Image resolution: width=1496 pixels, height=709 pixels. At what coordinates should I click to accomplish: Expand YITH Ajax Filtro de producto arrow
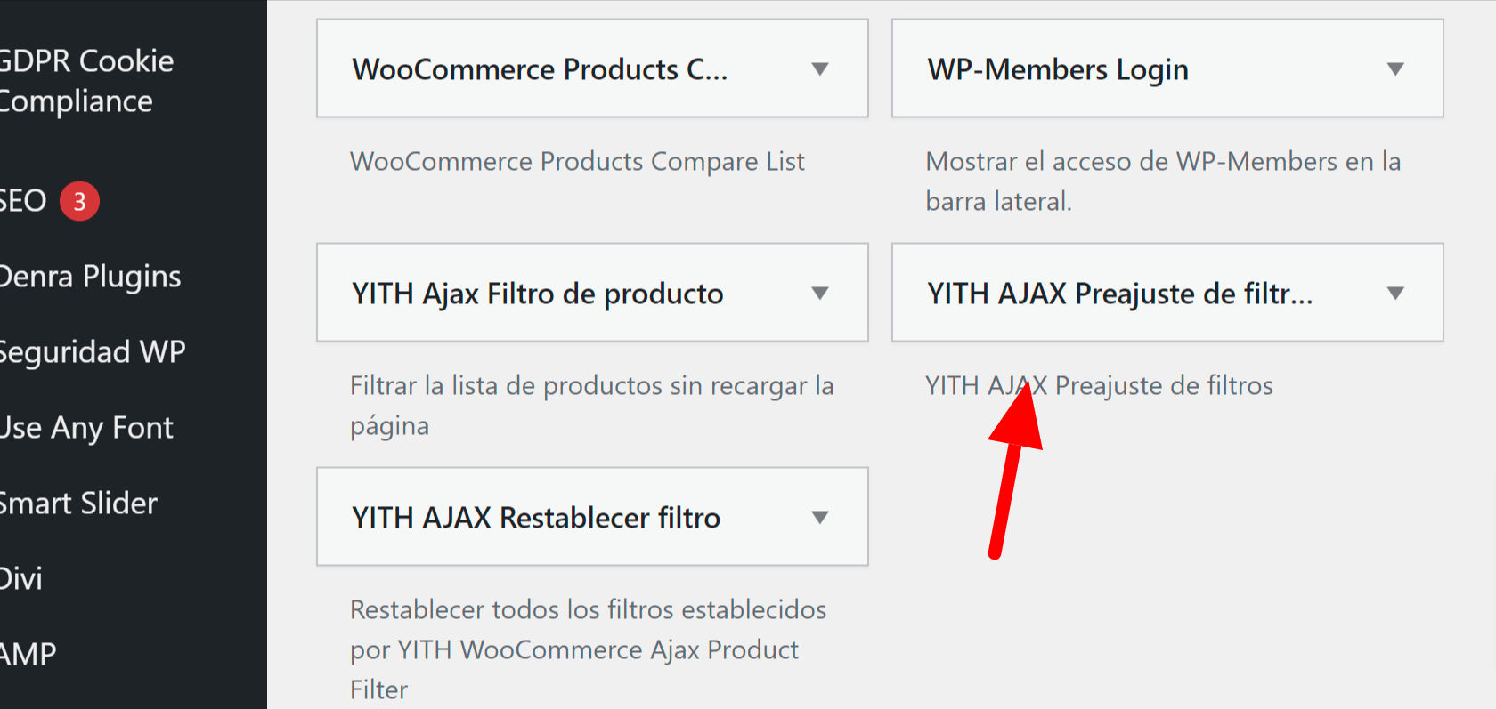[x=820, y=294]
